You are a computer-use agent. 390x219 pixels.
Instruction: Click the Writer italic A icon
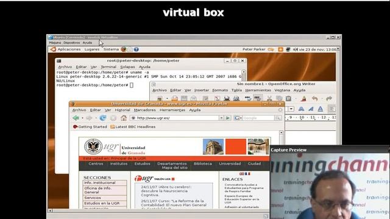pos(311,109)
